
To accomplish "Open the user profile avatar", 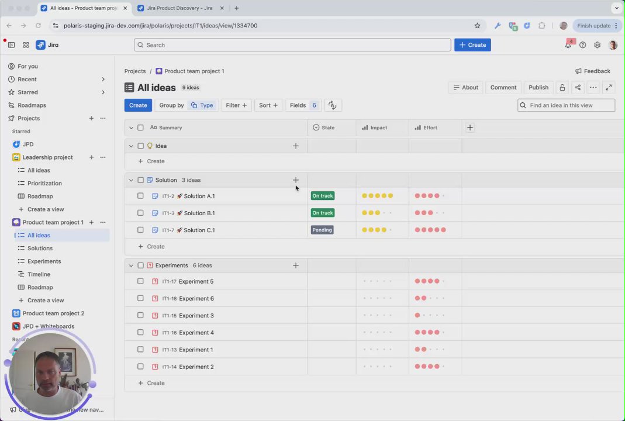I will click(x=613, y=45).
